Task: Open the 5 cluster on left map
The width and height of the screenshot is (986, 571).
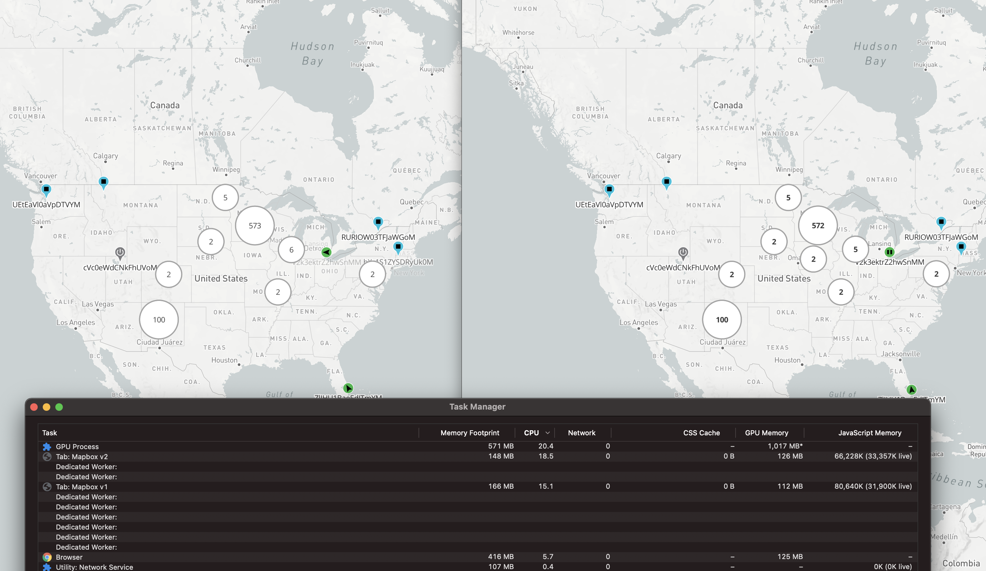Action: [x=225, y=198]
